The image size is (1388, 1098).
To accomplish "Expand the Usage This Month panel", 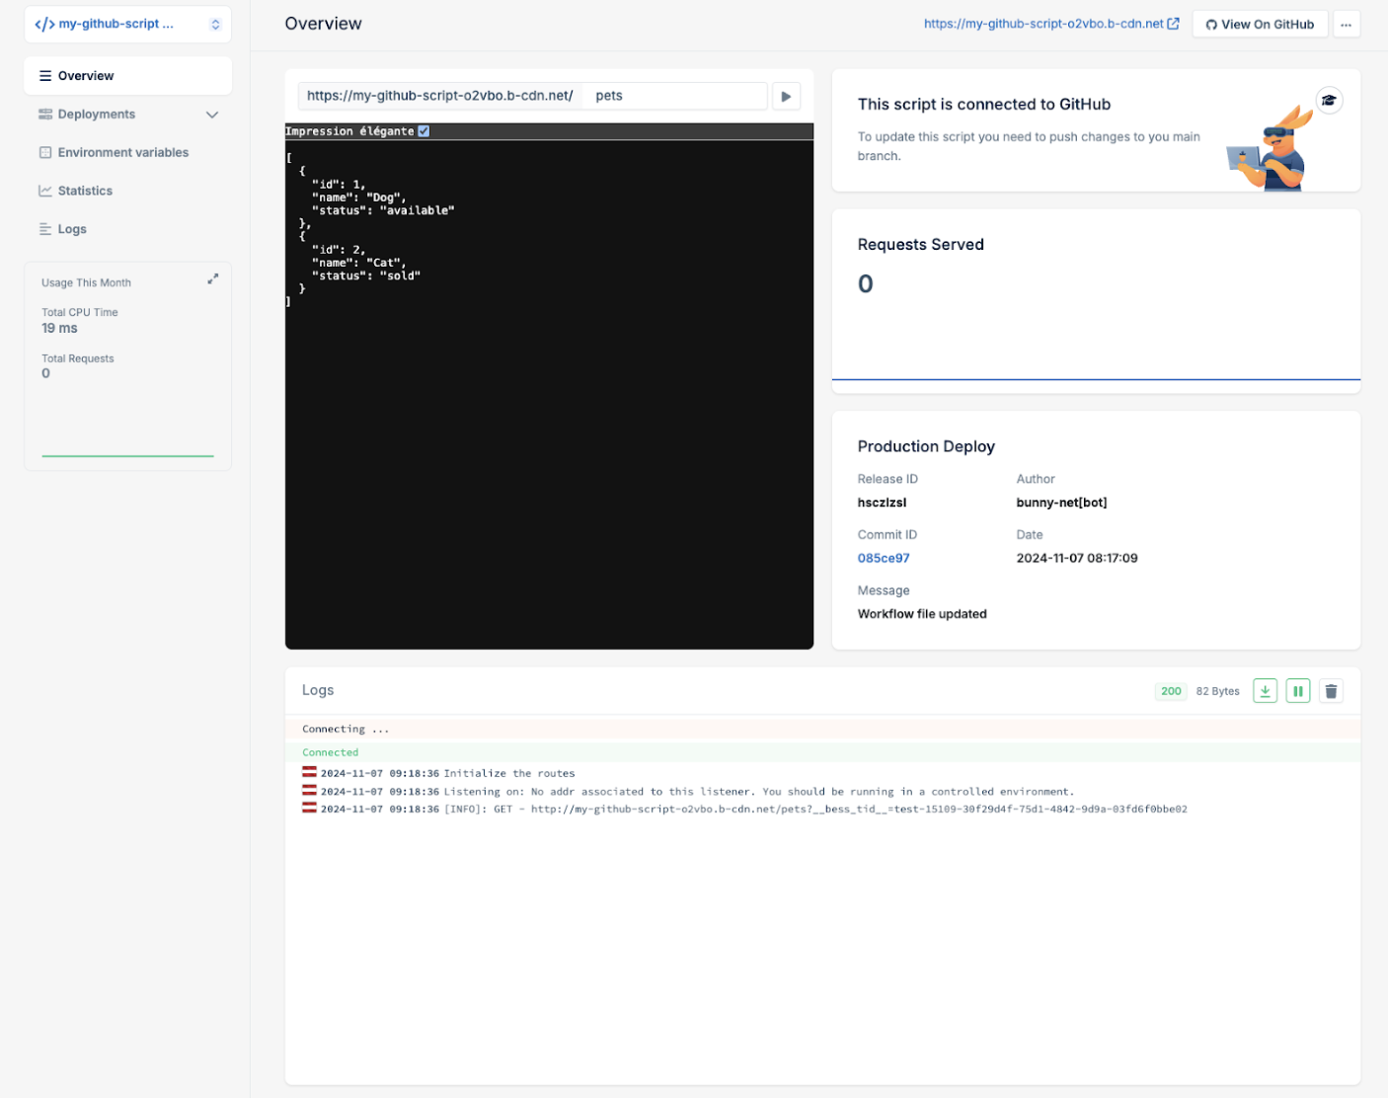I will 212,279.
